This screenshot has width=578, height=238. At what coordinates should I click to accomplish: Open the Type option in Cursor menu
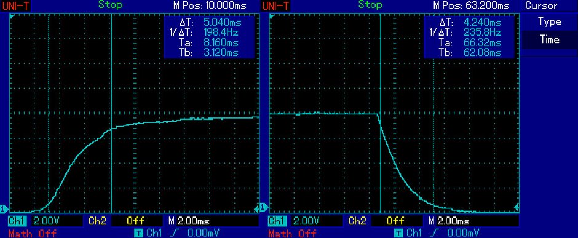coord(549,22)
